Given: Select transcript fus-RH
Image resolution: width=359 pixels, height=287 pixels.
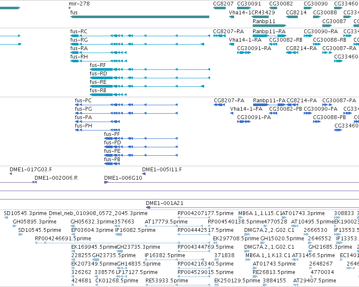Looking at the screenshot, I should pos(98,61).
